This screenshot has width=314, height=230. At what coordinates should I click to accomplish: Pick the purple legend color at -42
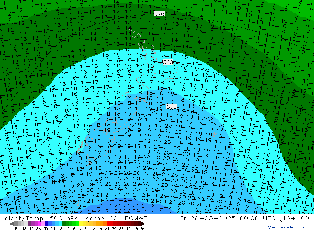tap(30, 224)
